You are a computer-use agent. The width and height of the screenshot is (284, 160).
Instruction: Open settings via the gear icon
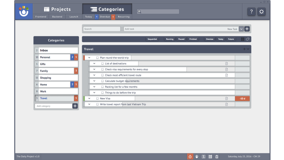coord(261,12)
